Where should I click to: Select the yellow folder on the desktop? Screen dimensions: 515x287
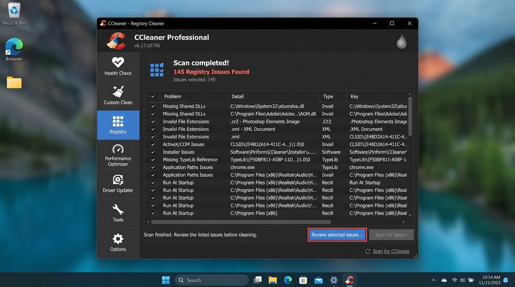tap(14, 82)
